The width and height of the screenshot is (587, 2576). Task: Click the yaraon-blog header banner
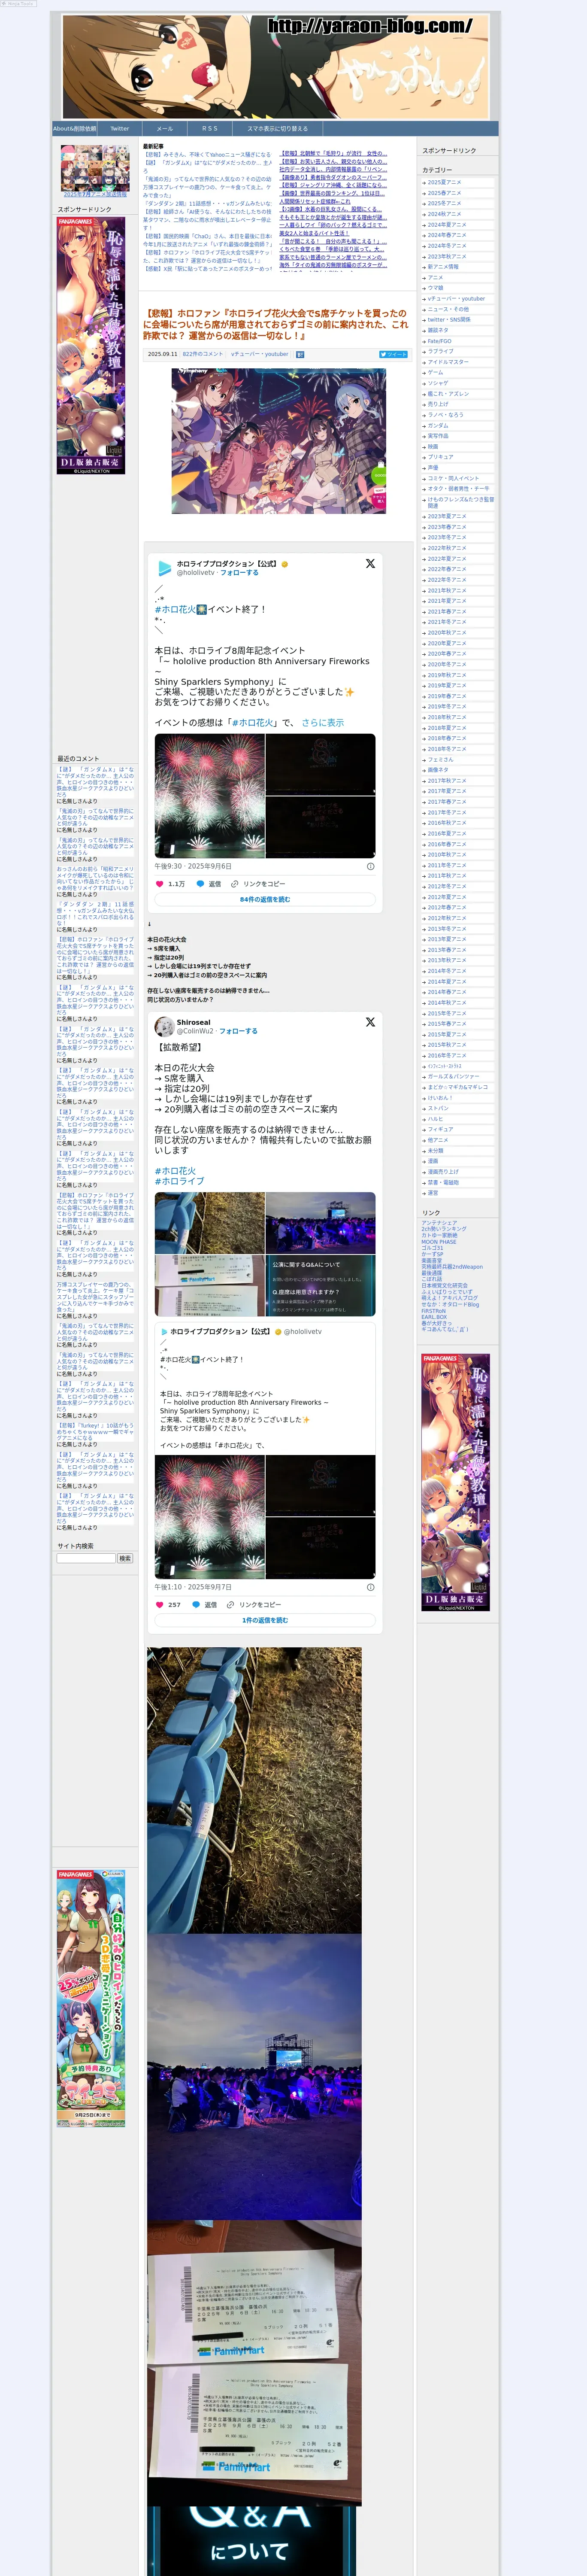click(x=275, y=67)
